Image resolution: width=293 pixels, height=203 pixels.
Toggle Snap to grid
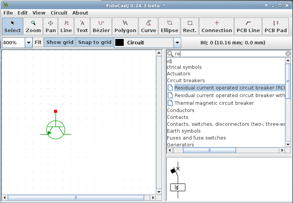coord(95,42)
